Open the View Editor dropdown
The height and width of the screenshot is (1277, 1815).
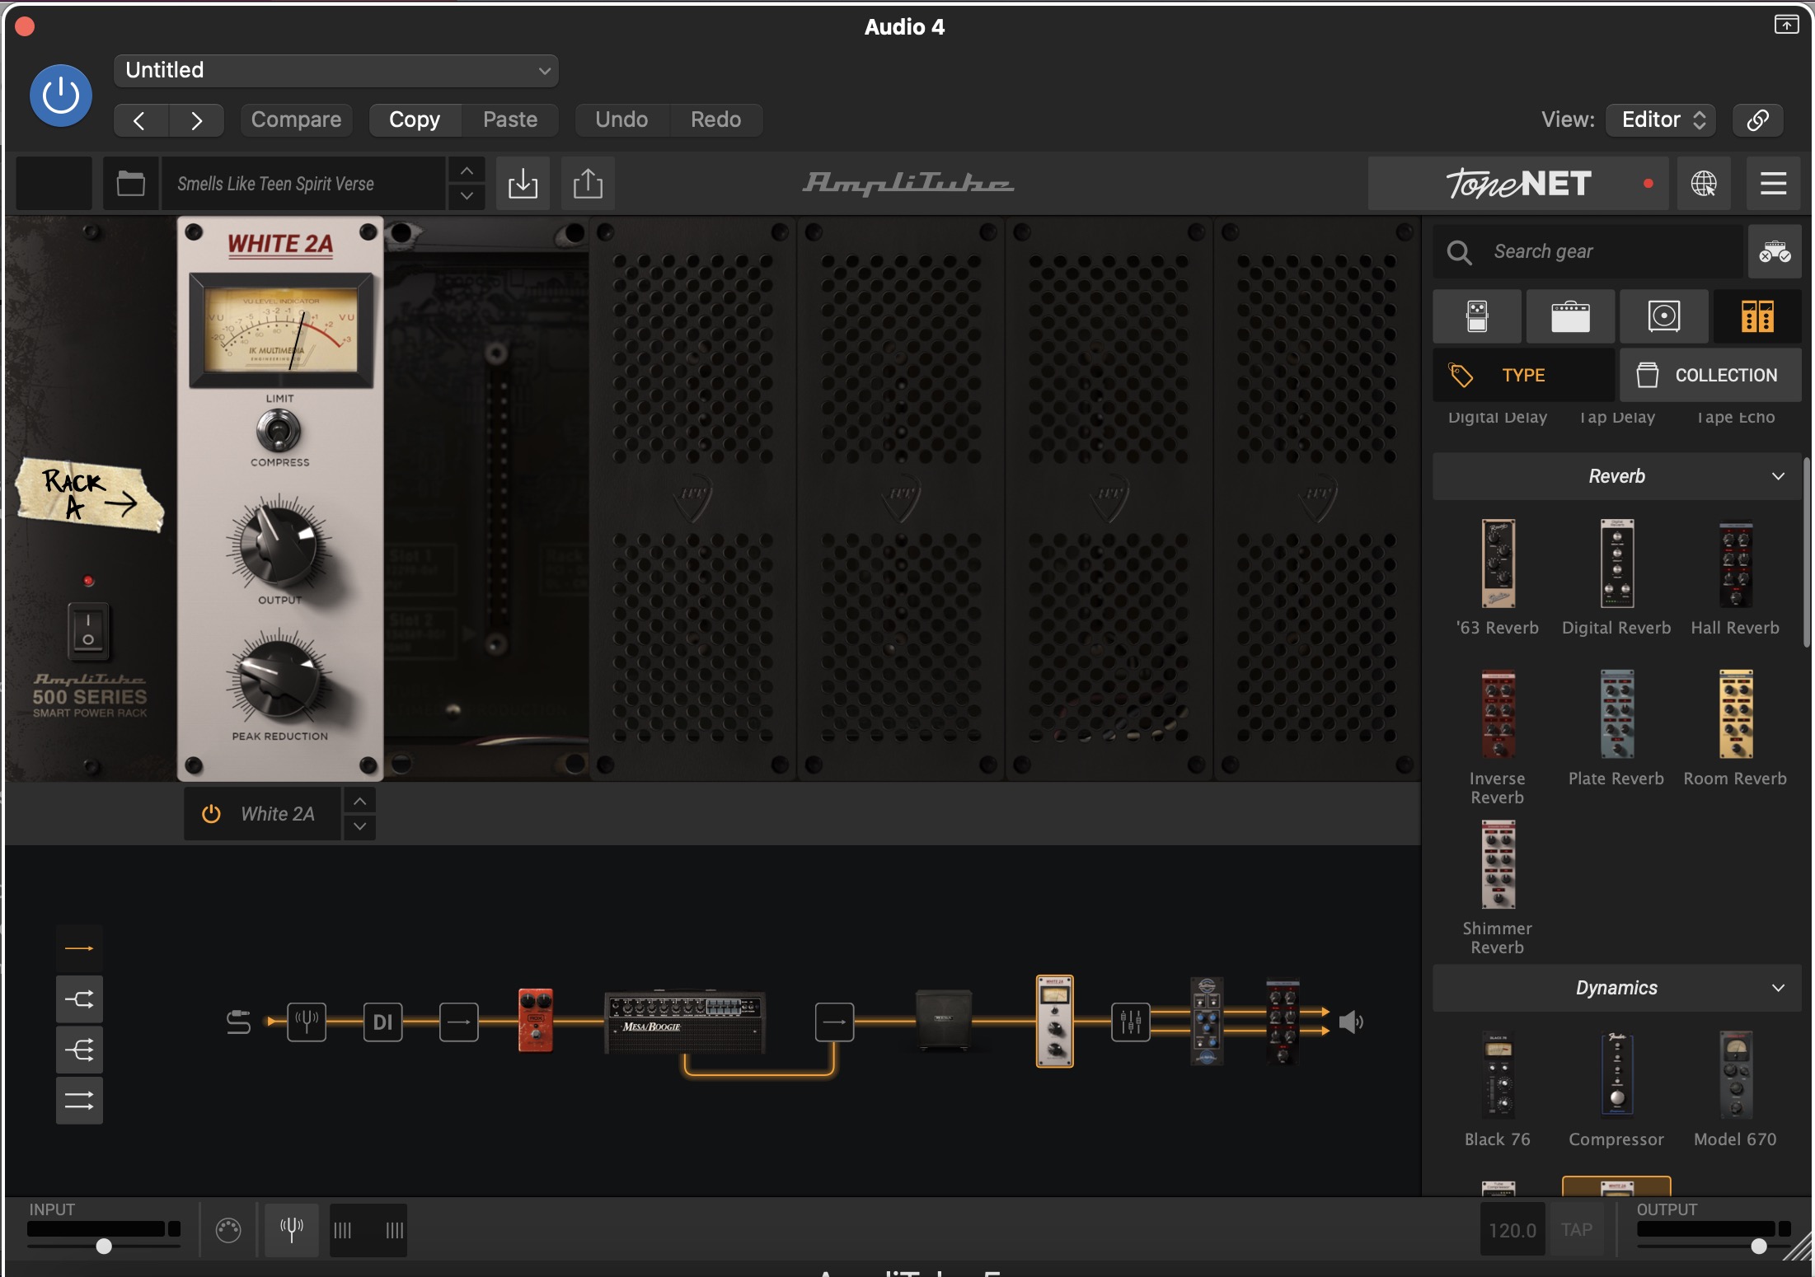click(x=1662, y=120)
